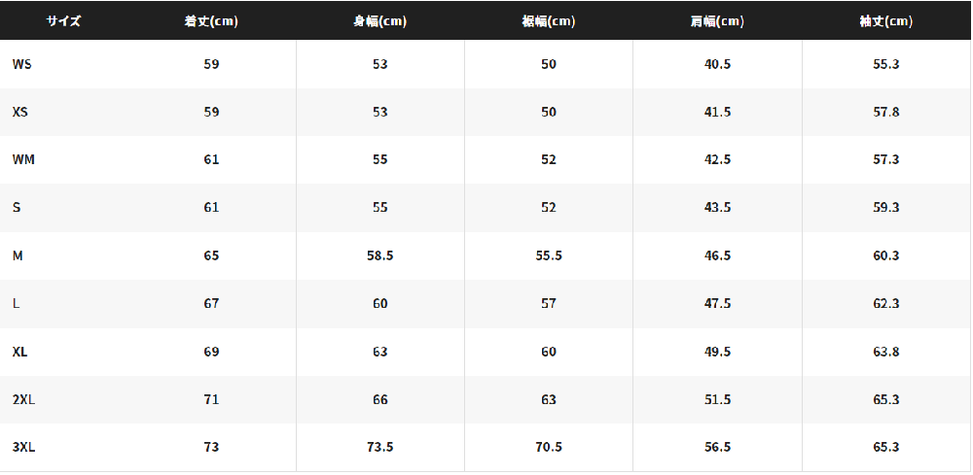Select the 3XL size row label
This screenshot has width=973, height=475.
click(23, 447)
